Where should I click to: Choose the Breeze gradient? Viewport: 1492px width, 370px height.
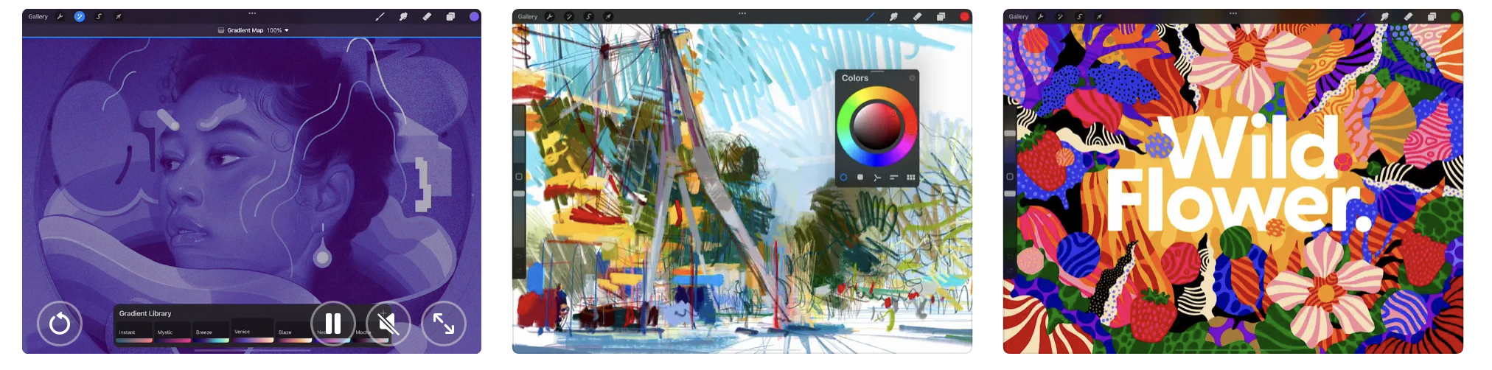click(x=212, y=332)
